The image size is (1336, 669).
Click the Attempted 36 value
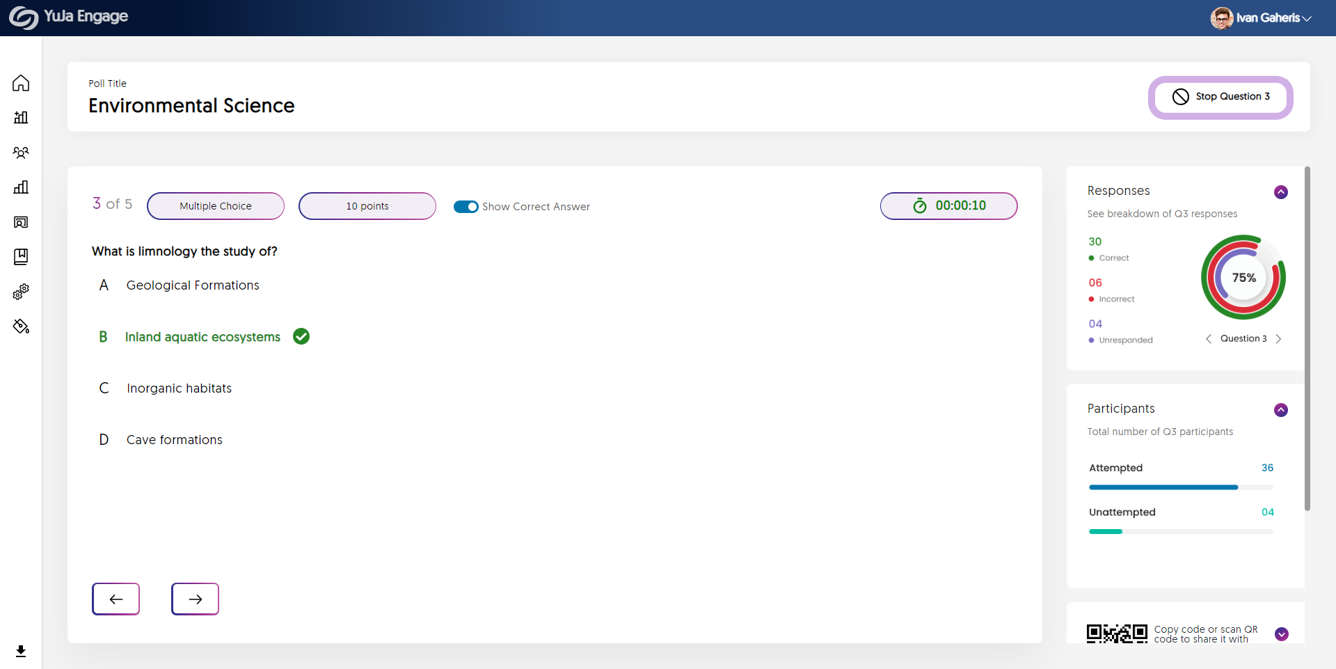pos(1267,468)
